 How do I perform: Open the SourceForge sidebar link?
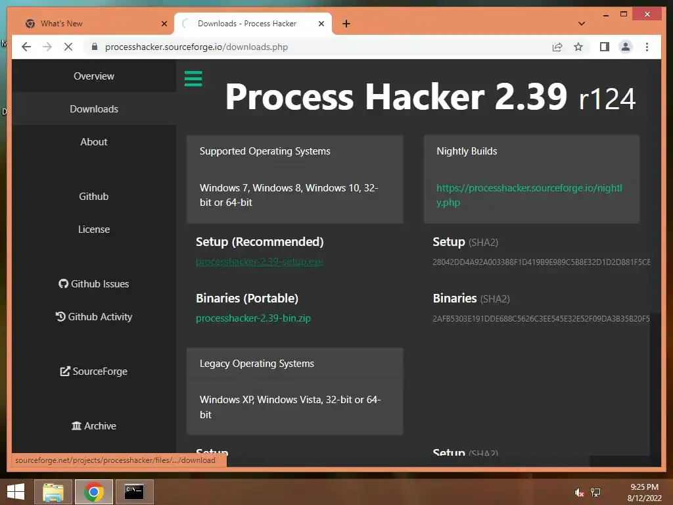click(93, 372)
